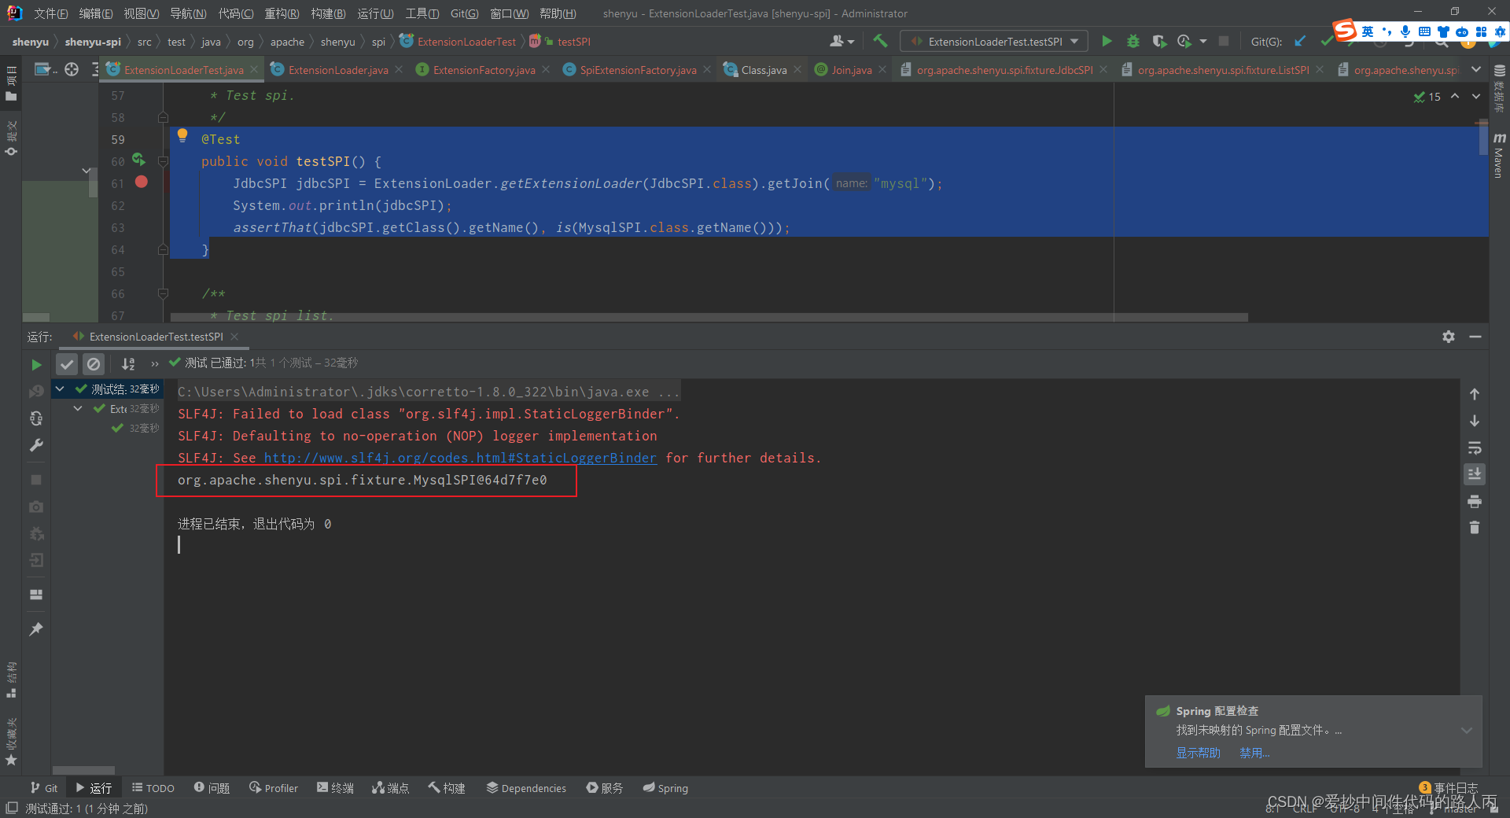Print the console output
This screenshot has width=1510, height=818.
pyautogui.click(x=1475, y=501)
